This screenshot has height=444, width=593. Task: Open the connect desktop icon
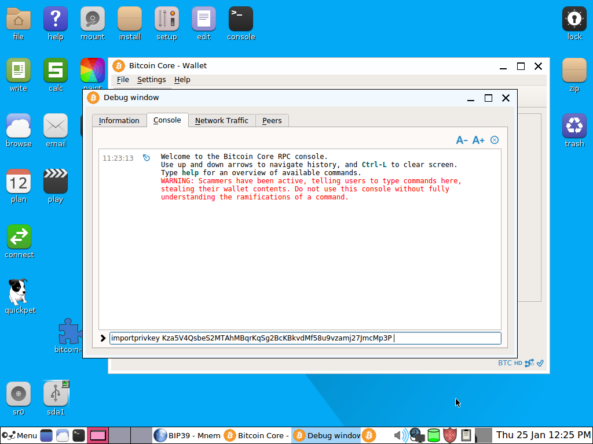tap(19, 242)
